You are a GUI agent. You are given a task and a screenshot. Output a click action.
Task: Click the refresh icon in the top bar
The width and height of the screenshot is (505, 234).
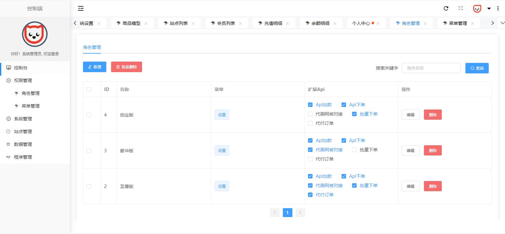pyautogui.click(x=446, y=9)
